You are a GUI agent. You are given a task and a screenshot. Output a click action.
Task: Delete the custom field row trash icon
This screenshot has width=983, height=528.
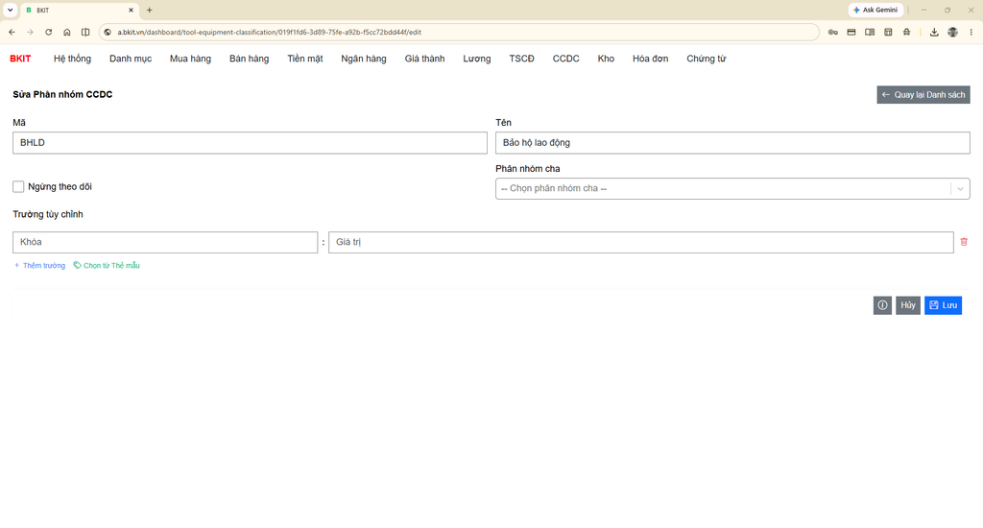coord(964,242)
